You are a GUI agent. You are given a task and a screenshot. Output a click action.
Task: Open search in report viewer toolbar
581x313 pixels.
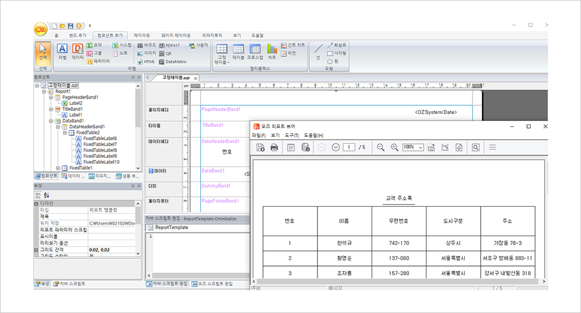click(x=476, y=147)
